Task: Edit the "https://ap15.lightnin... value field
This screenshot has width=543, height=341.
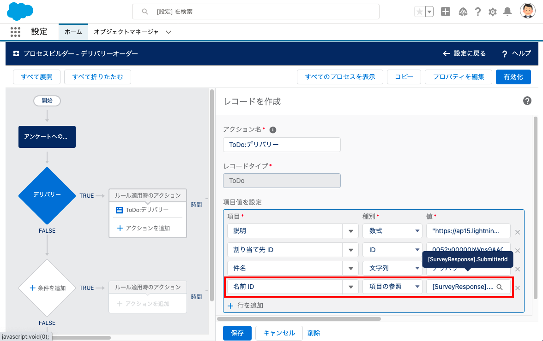Action: point(468,231)
